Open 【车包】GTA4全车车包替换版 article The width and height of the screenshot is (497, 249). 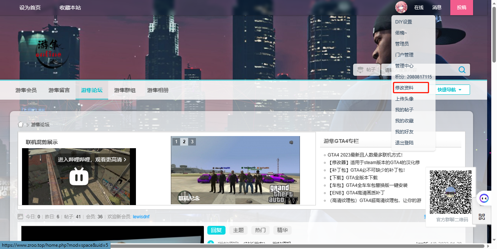click(x=368, y=185)
